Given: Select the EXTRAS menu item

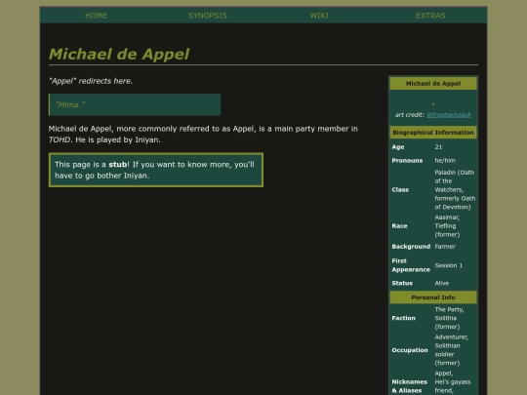Looking at the screenshot, I should 430,16.
